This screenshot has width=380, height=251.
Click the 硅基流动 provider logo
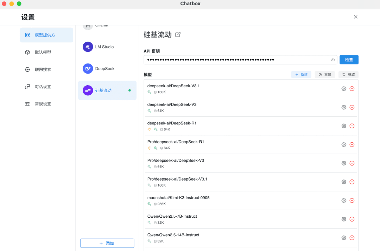pos(88,90)
